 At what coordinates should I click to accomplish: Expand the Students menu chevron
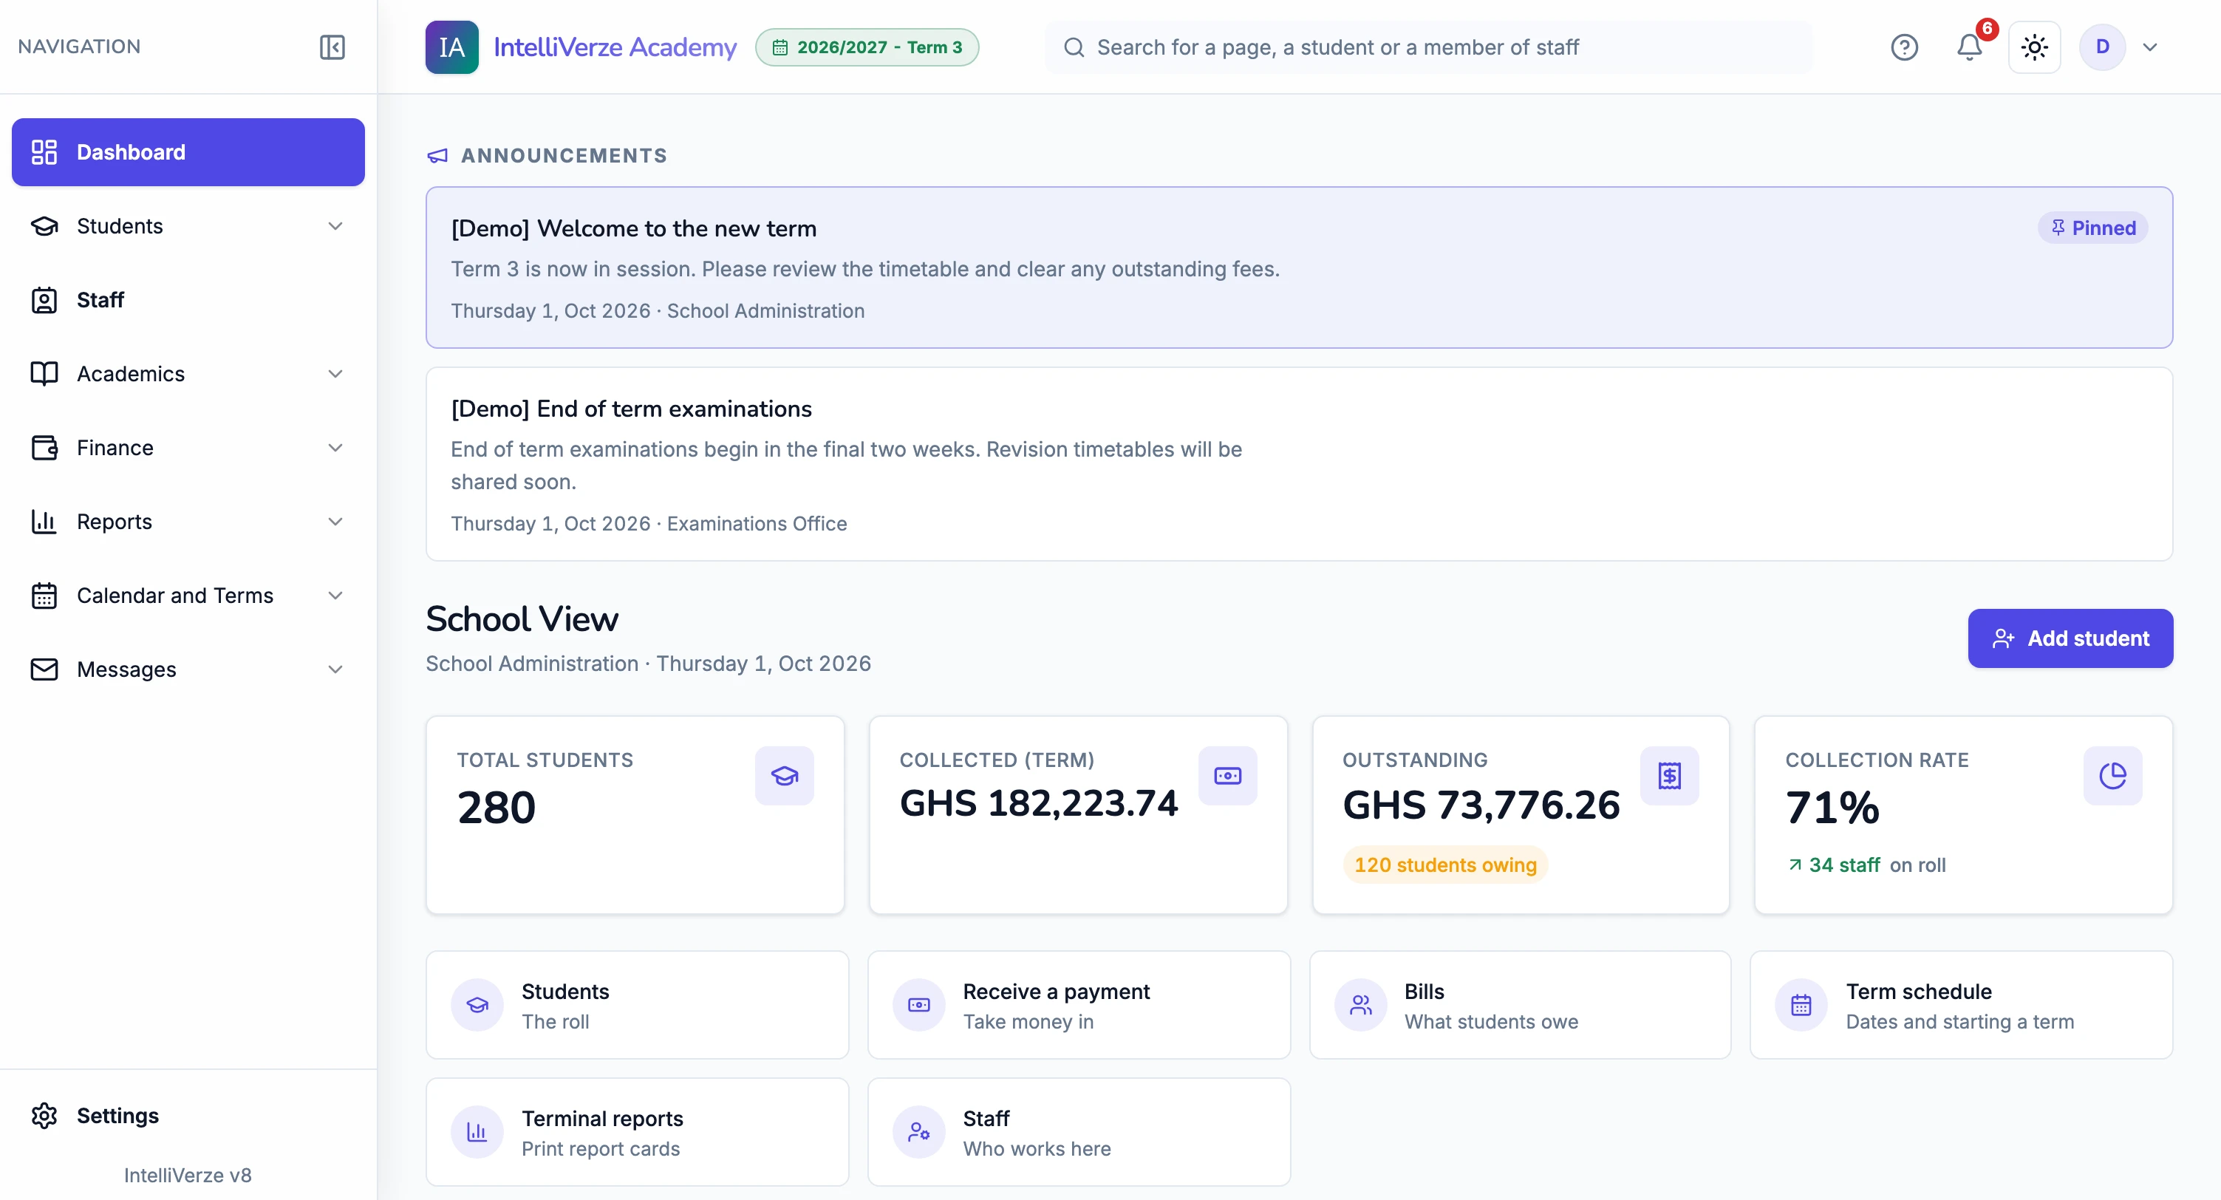point(335,226)
